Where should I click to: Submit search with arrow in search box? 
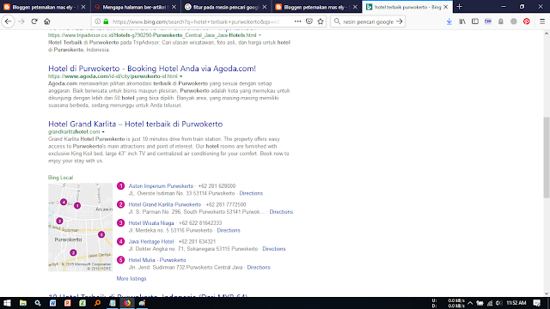pyautogui.click(x=399, y=21)
